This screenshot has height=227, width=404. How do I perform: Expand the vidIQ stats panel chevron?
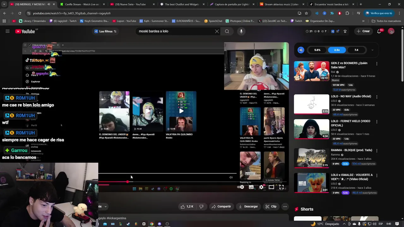(372, 50)
